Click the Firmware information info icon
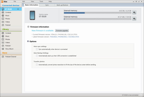Image resolution: width=144 pixels, height=97 pixels. [x=28, y=27]
